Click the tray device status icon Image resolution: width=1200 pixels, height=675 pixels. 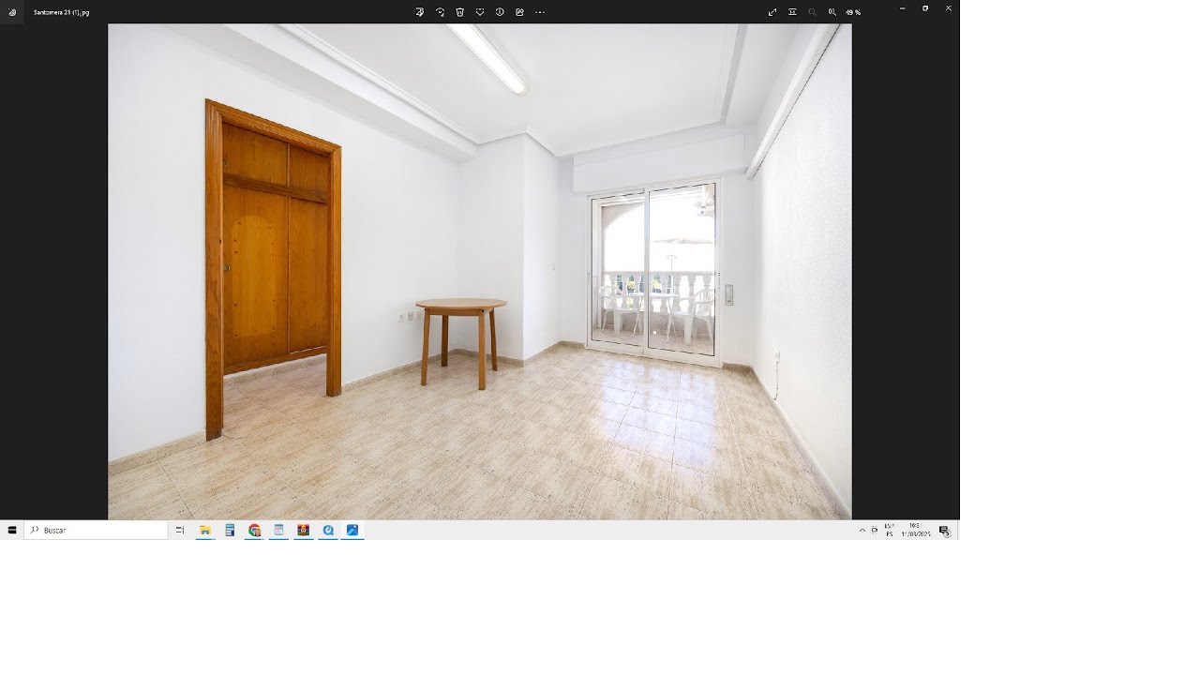[x=875, y=530]
